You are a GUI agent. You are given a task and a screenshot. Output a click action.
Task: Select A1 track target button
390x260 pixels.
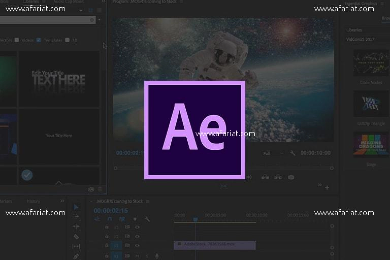pos(116,256)
